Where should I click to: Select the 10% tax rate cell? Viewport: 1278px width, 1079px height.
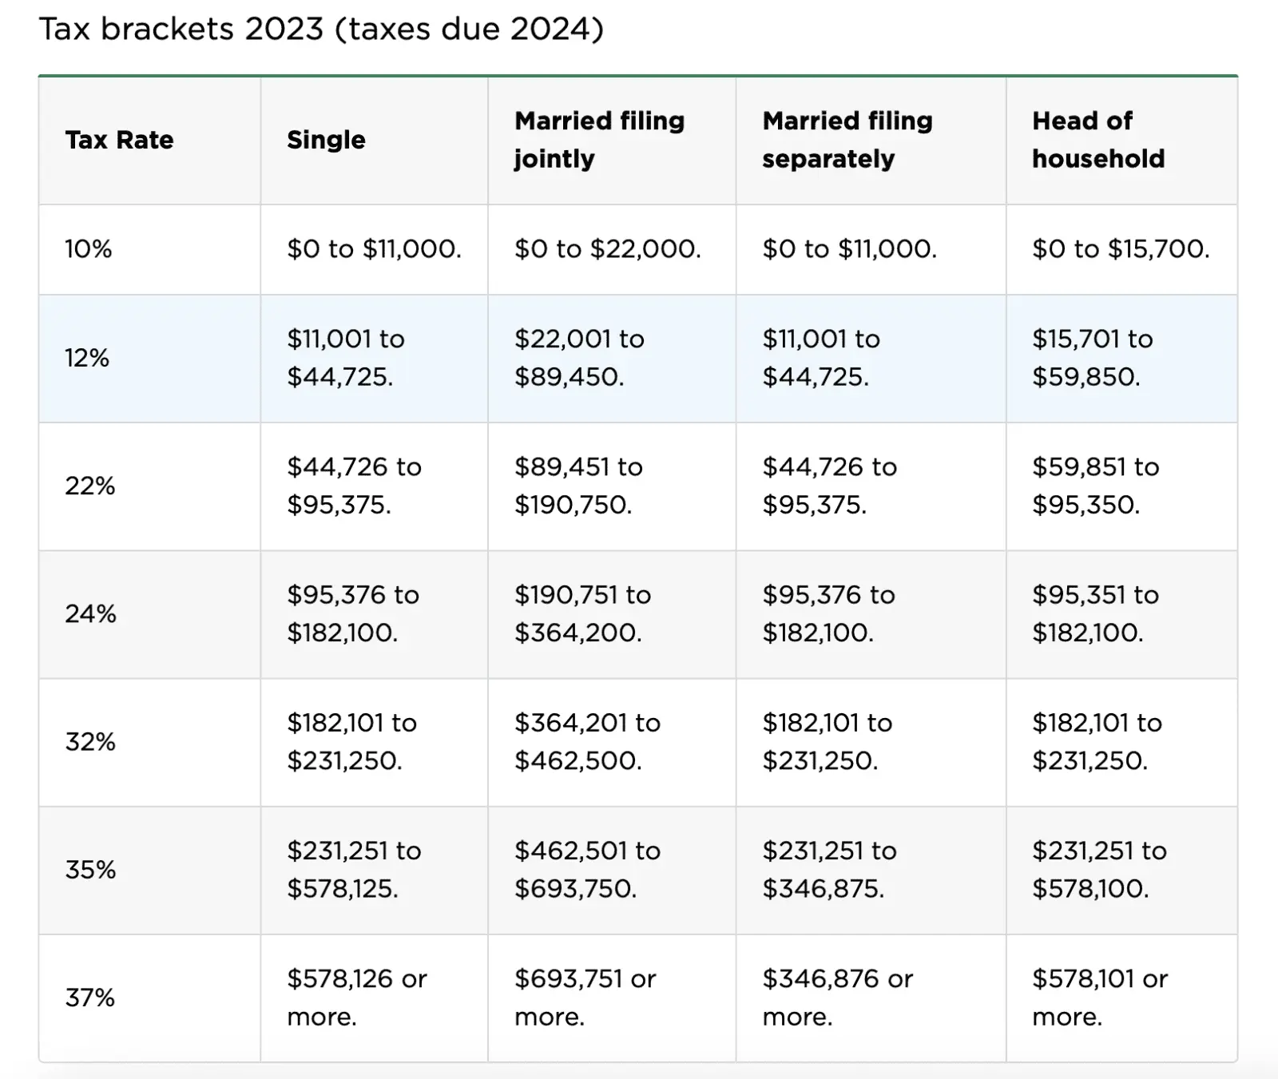click(88, 249)
